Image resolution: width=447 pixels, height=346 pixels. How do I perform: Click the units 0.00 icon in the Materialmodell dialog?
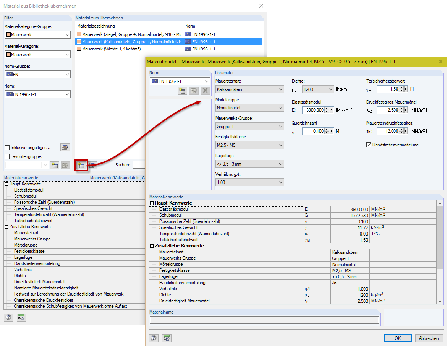[x=167, y=338]
